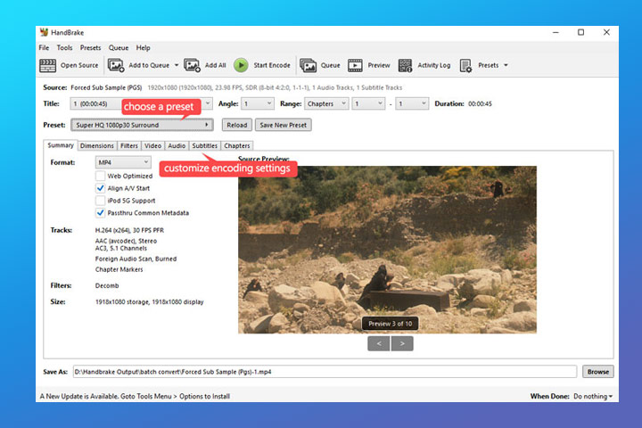642x428 pixels.
Task: Click the Presets panel icon
Action: [x=465, y=65]
